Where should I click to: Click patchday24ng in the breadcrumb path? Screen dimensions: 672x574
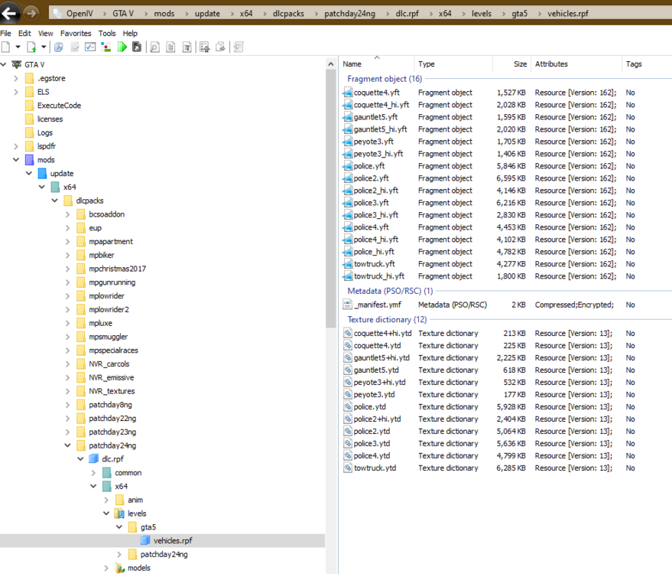point(349,13)
